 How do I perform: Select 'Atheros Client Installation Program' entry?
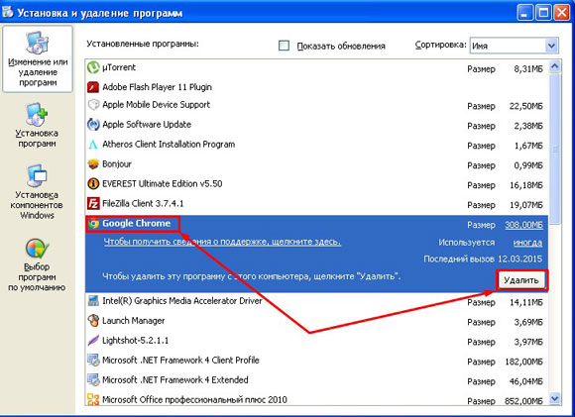tap(169, 145)
